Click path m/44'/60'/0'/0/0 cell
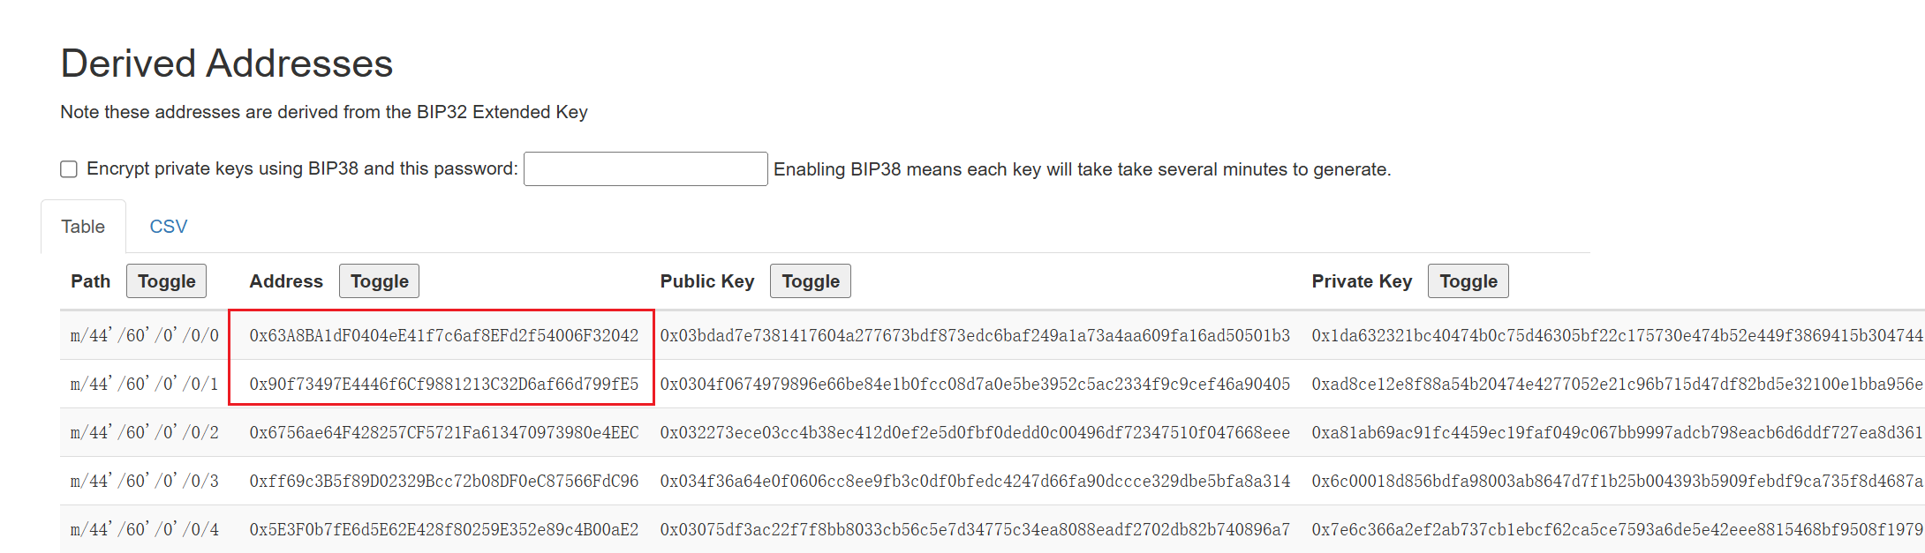The width and height of the screenshot is (1925, 553). 145,335
